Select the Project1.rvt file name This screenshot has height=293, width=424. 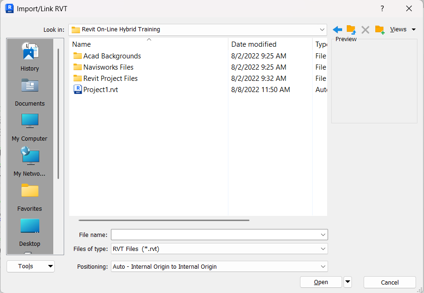[101, 90]
